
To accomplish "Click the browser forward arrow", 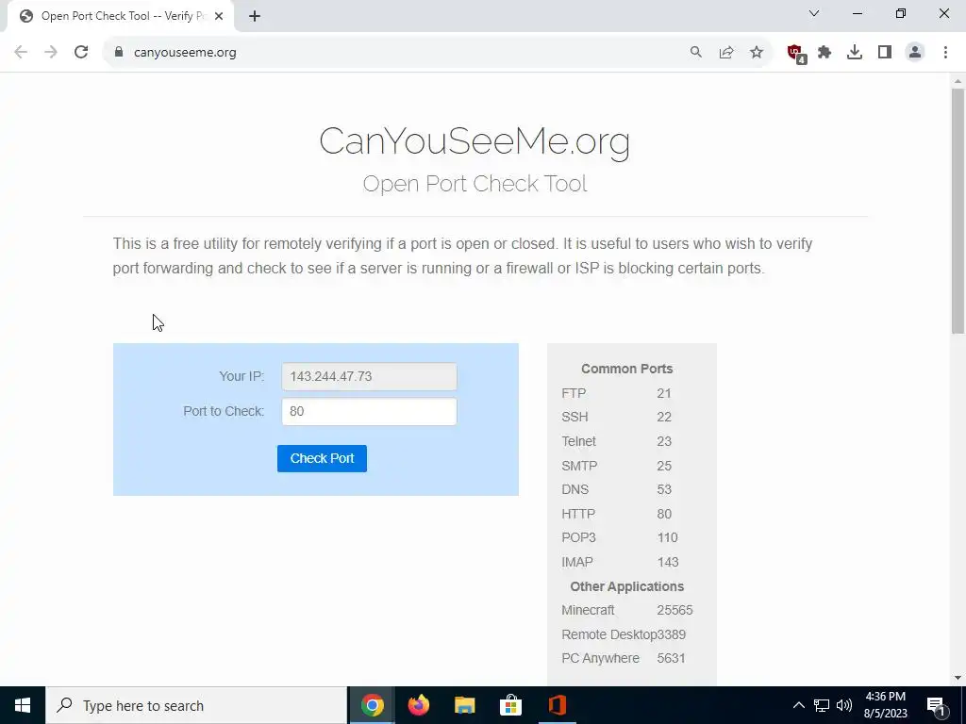I will (x=51, y=53).
